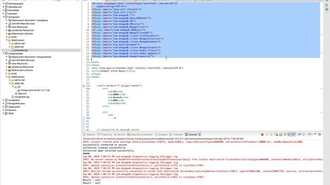Viewport: 330px width, 185px height.
Task: Switch to the Servers tab
Action: click(120, 135)
